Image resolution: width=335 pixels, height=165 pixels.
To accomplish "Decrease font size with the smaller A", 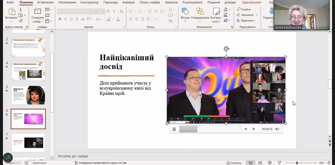I will (114, 11).
